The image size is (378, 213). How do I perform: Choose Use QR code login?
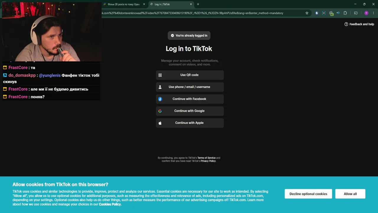(190, 75)
